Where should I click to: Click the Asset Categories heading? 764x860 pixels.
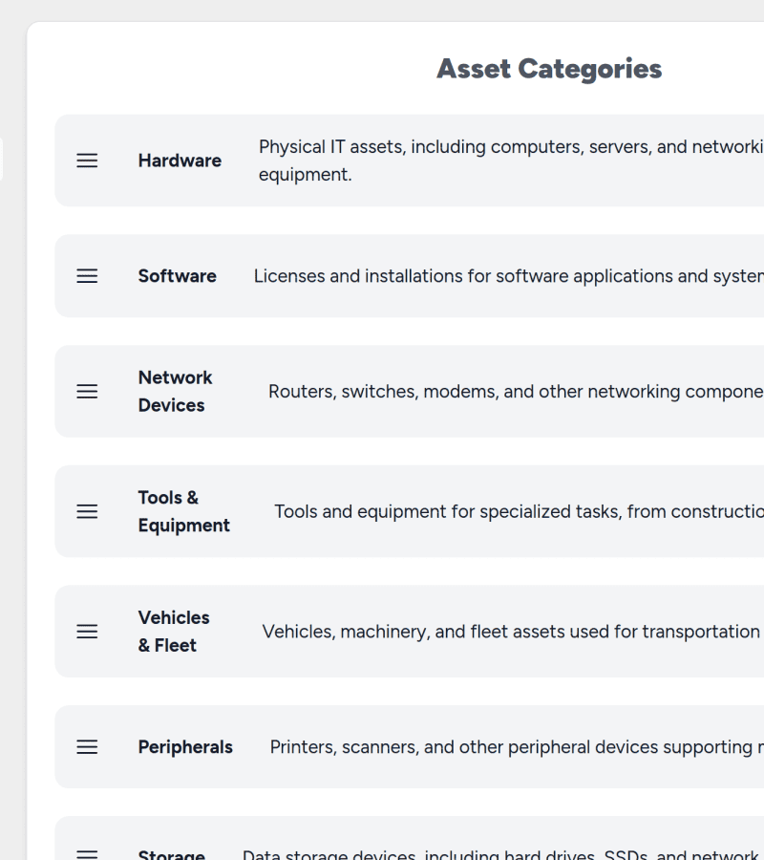point(549,69)
